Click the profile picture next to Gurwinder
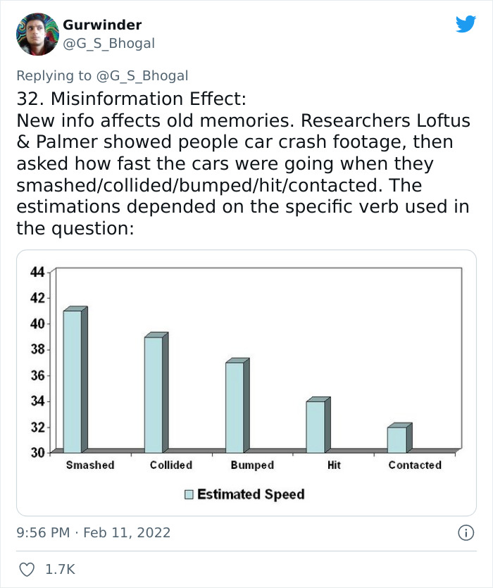493x588 pixels. pyautogui.click(x=36, y=33)
